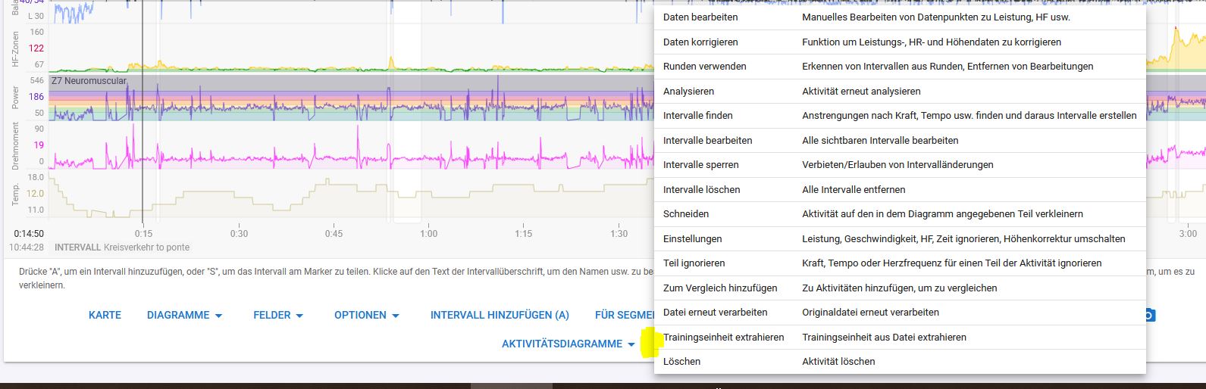
Task: Open the Karte view
Action: pyautogui.click(x=105, y=315)
